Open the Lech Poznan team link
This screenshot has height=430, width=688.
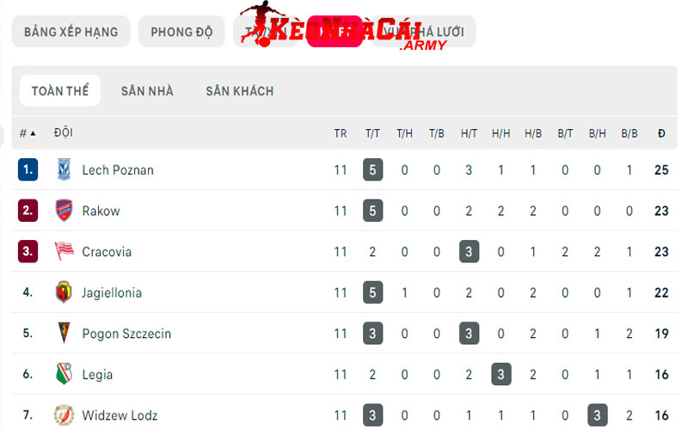[118, 170]
